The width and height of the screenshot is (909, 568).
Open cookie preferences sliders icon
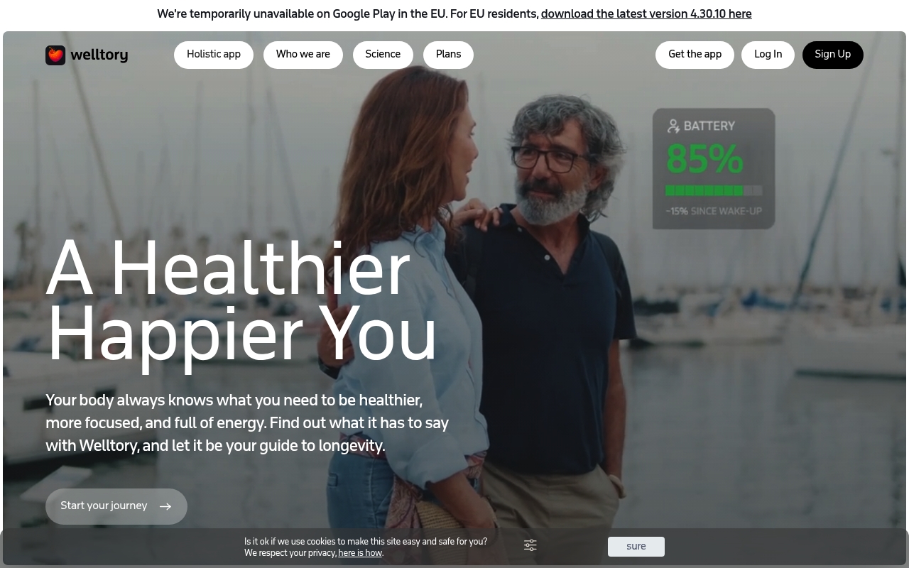pos(530,545)
